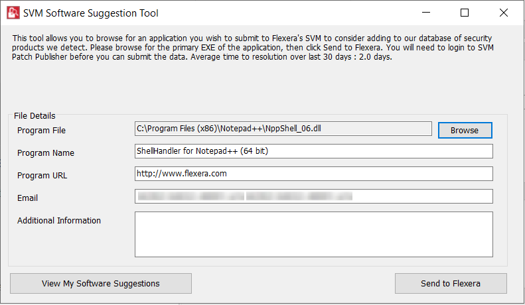Viewport: 525px width, 305px height.
Task: Click the Program Name label
Action: 45,153
